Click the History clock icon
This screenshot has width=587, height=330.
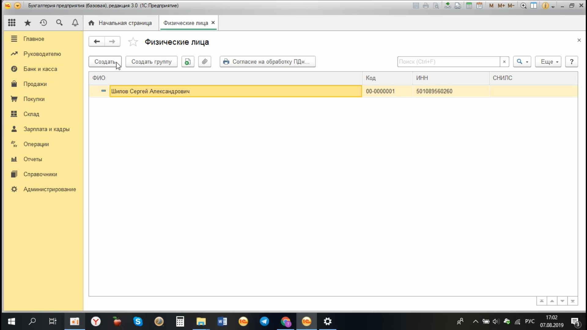point(43,23)
